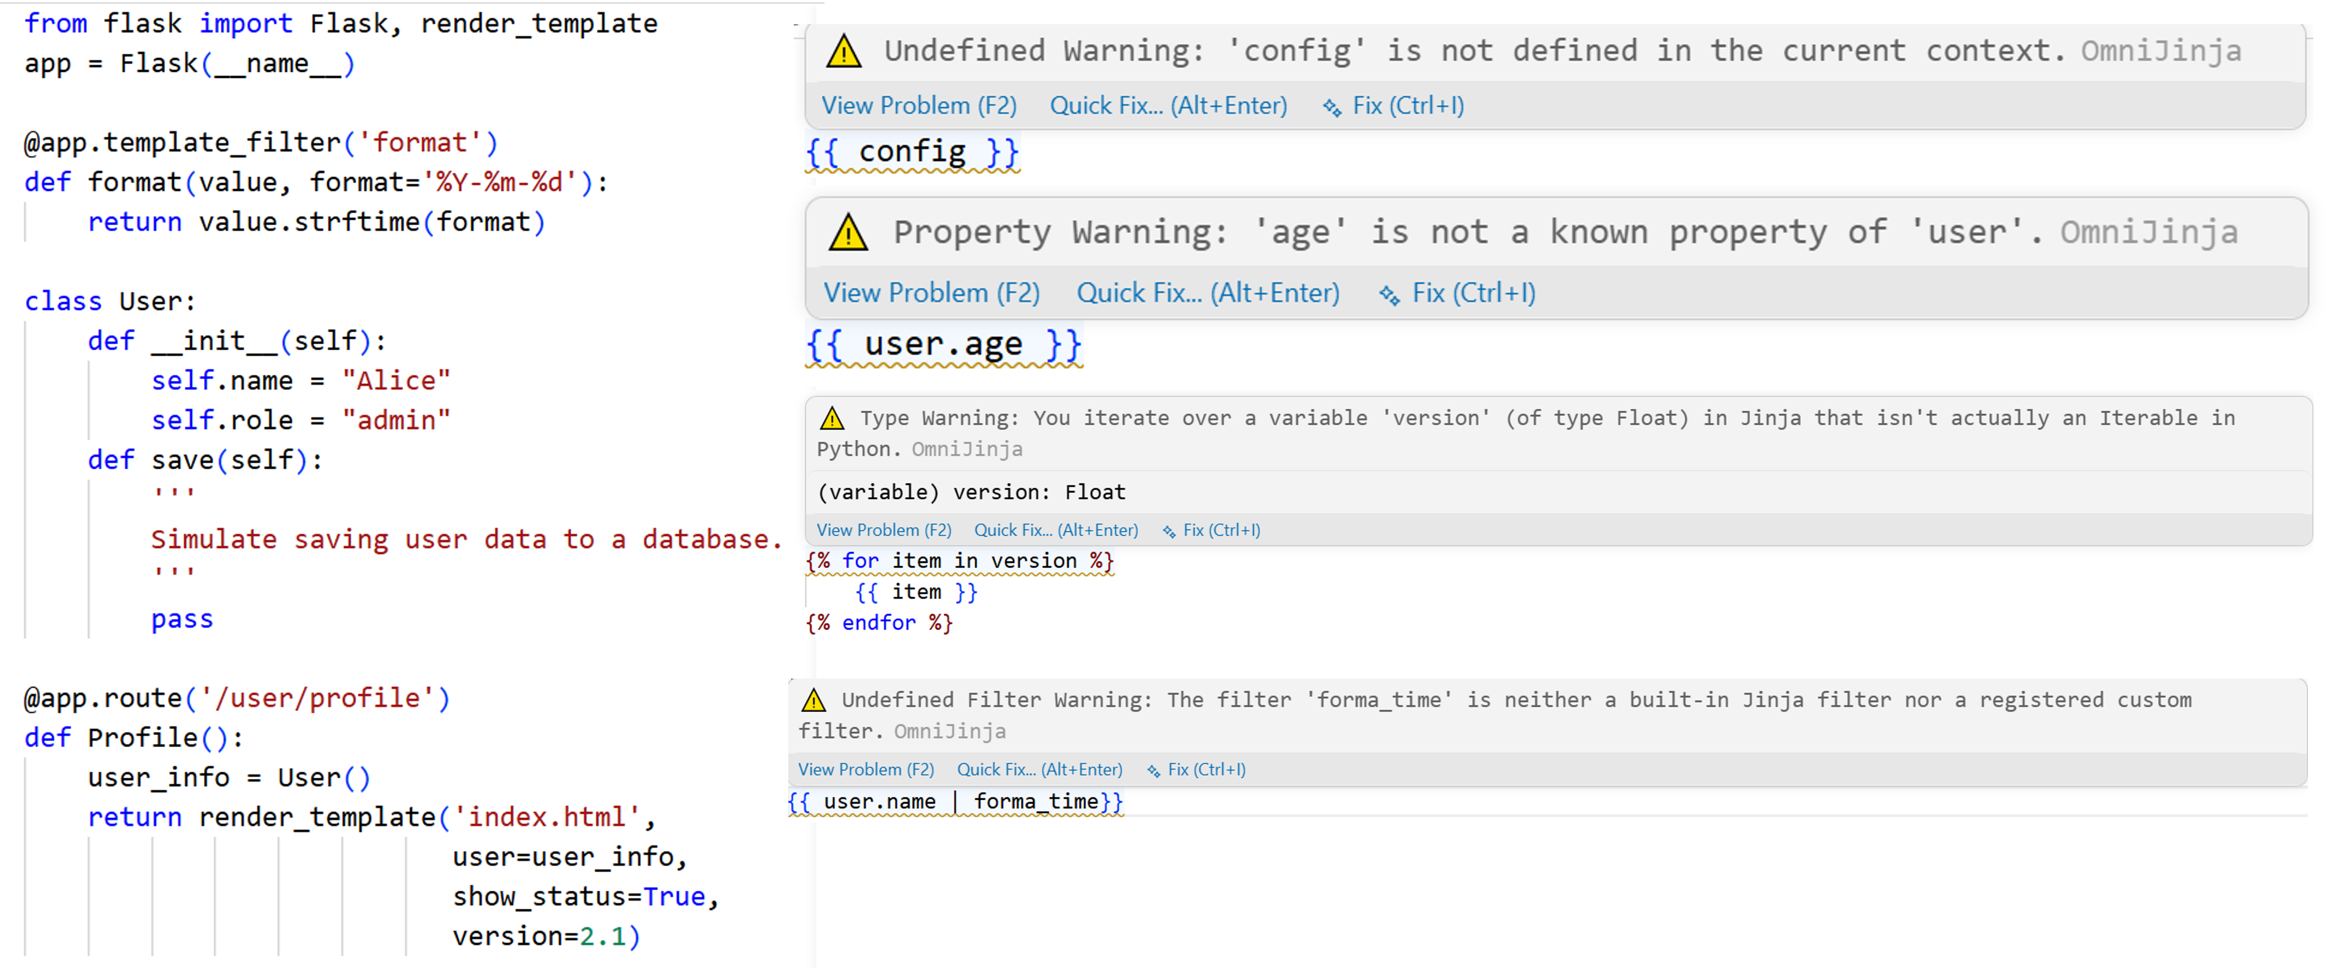Click OmniJinja source label in config warning
This screenshot has width=2326, height=968.
(2161, 52)
